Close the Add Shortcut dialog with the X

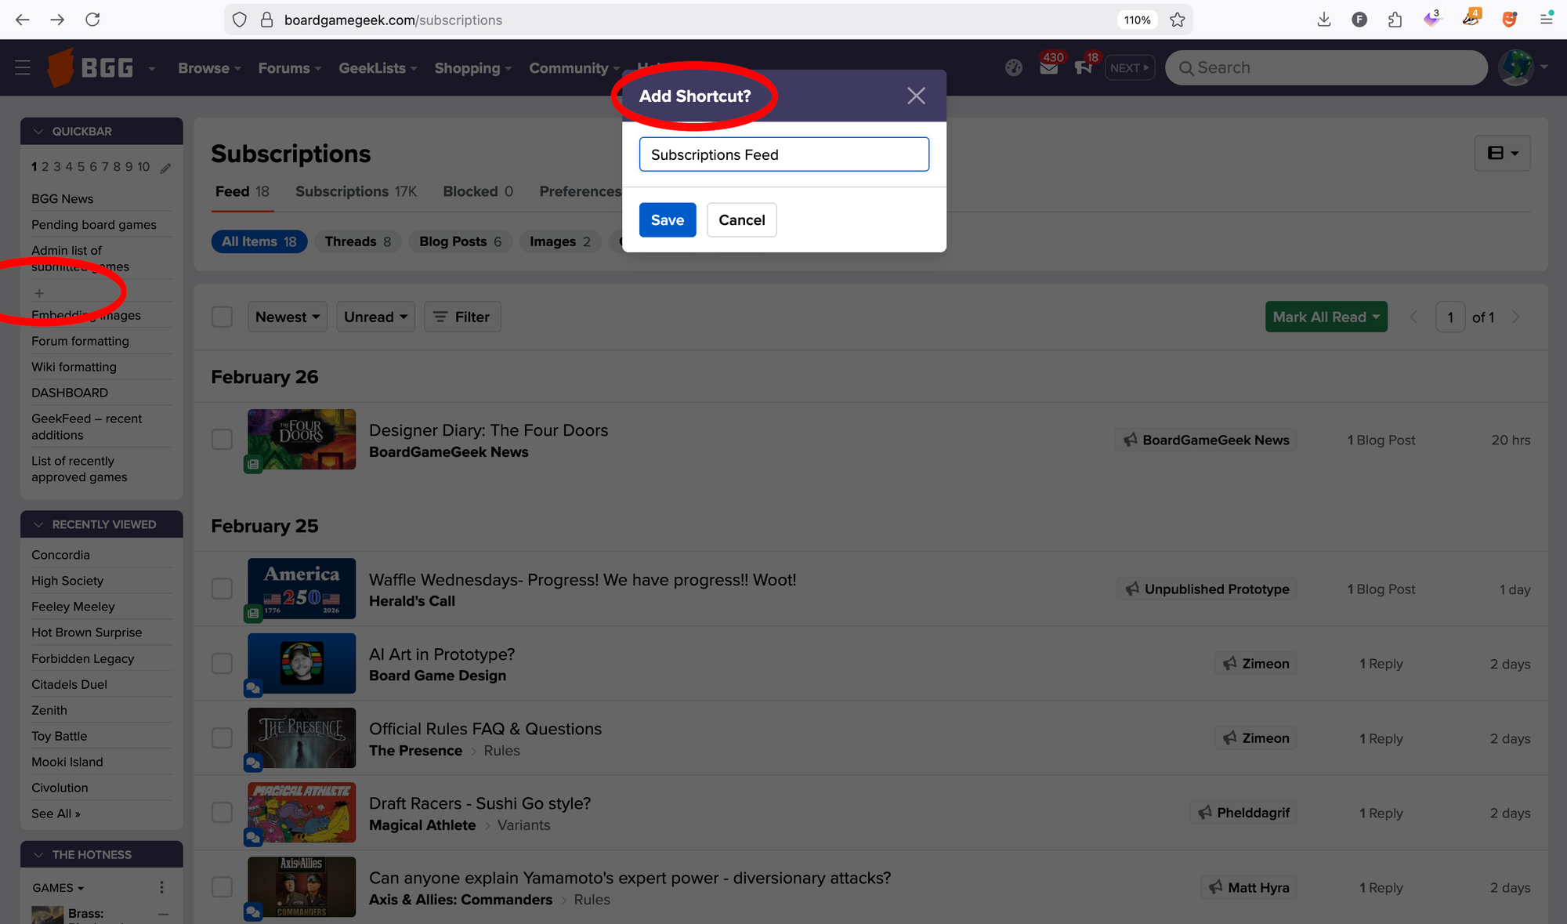pyautogui.click(x=915, y=95)
